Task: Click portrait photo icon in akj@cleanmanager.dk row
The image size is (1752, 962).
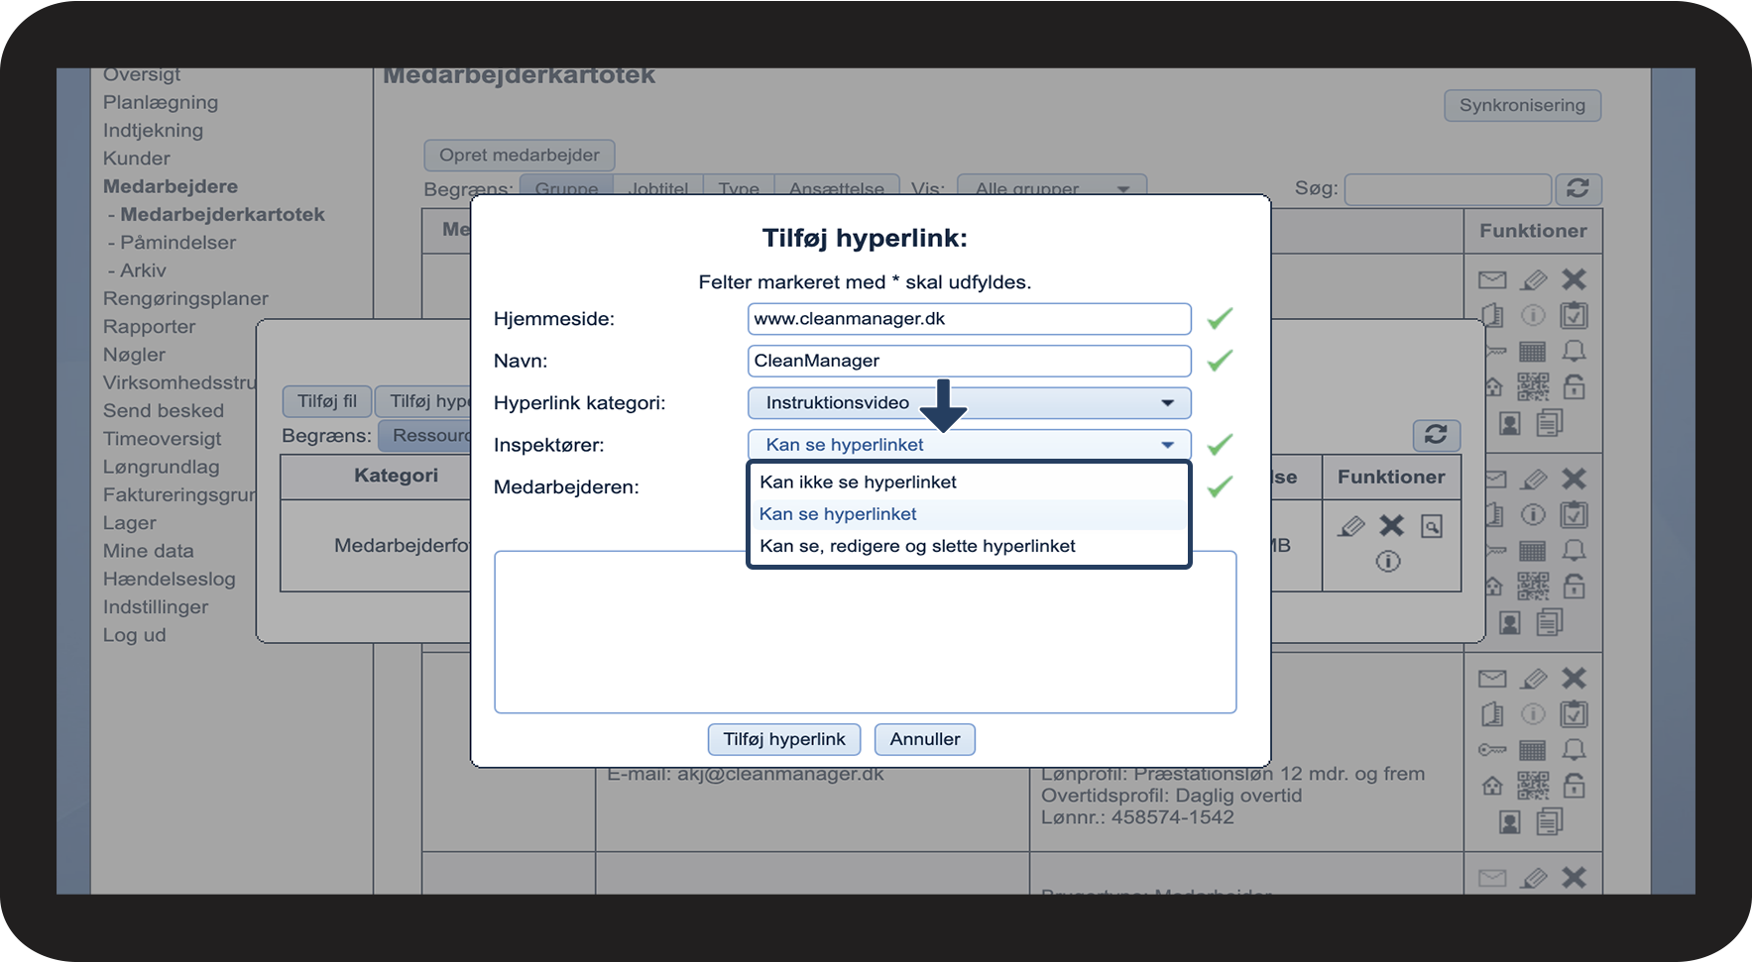Action: (1509, 821)
